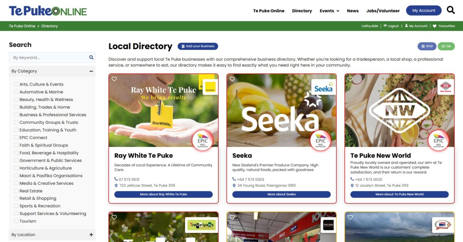This screenshot has width=463, height=242.
Task: Check the Retail & Shopping category
Action: click(x=16, y=198)
